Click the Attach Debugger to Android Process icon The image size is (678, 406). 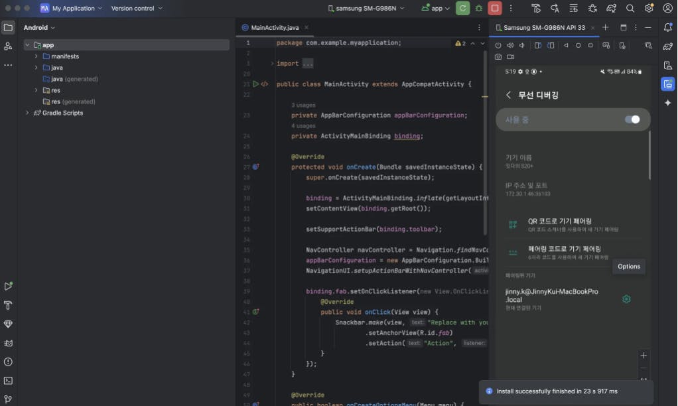[x=592, y=8]
